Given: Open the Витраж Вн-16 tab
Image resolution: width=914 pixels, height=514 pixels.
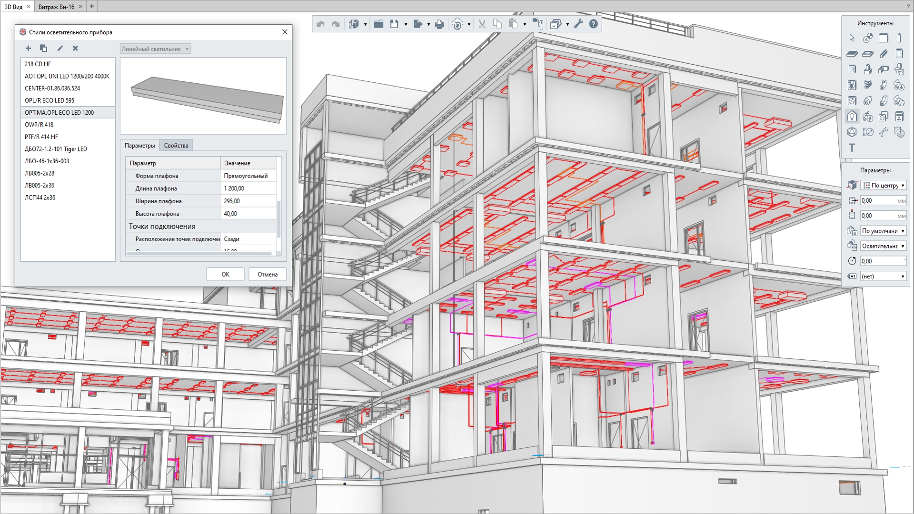Looking at the screenshot, I should click(x=56, y=7).
